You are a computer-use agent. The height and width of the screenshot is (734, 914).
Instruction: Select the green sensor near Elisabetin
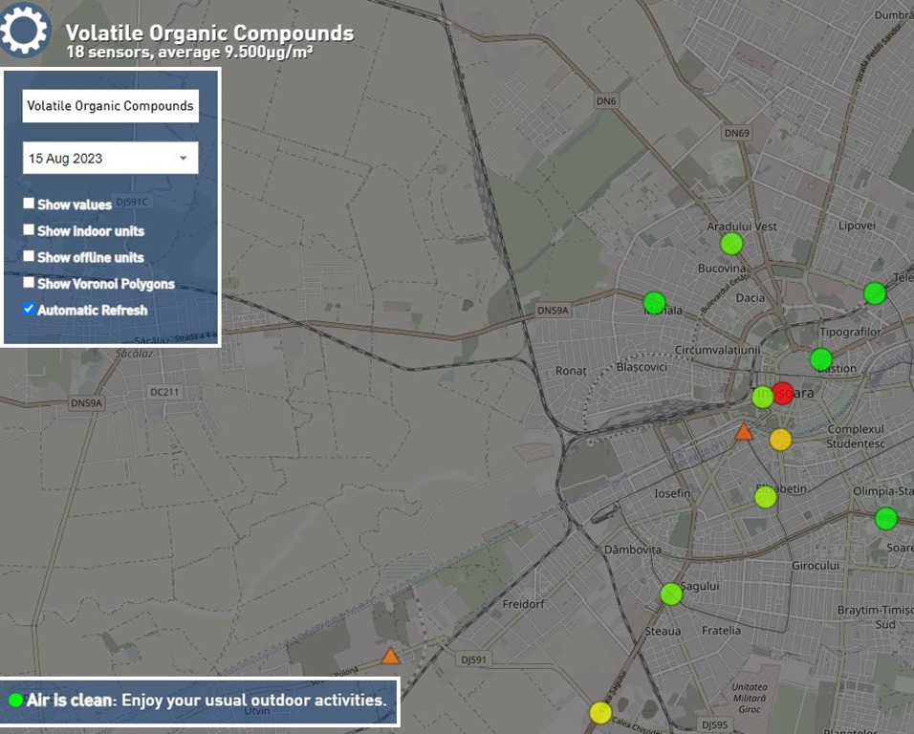(x=766, y=497)
